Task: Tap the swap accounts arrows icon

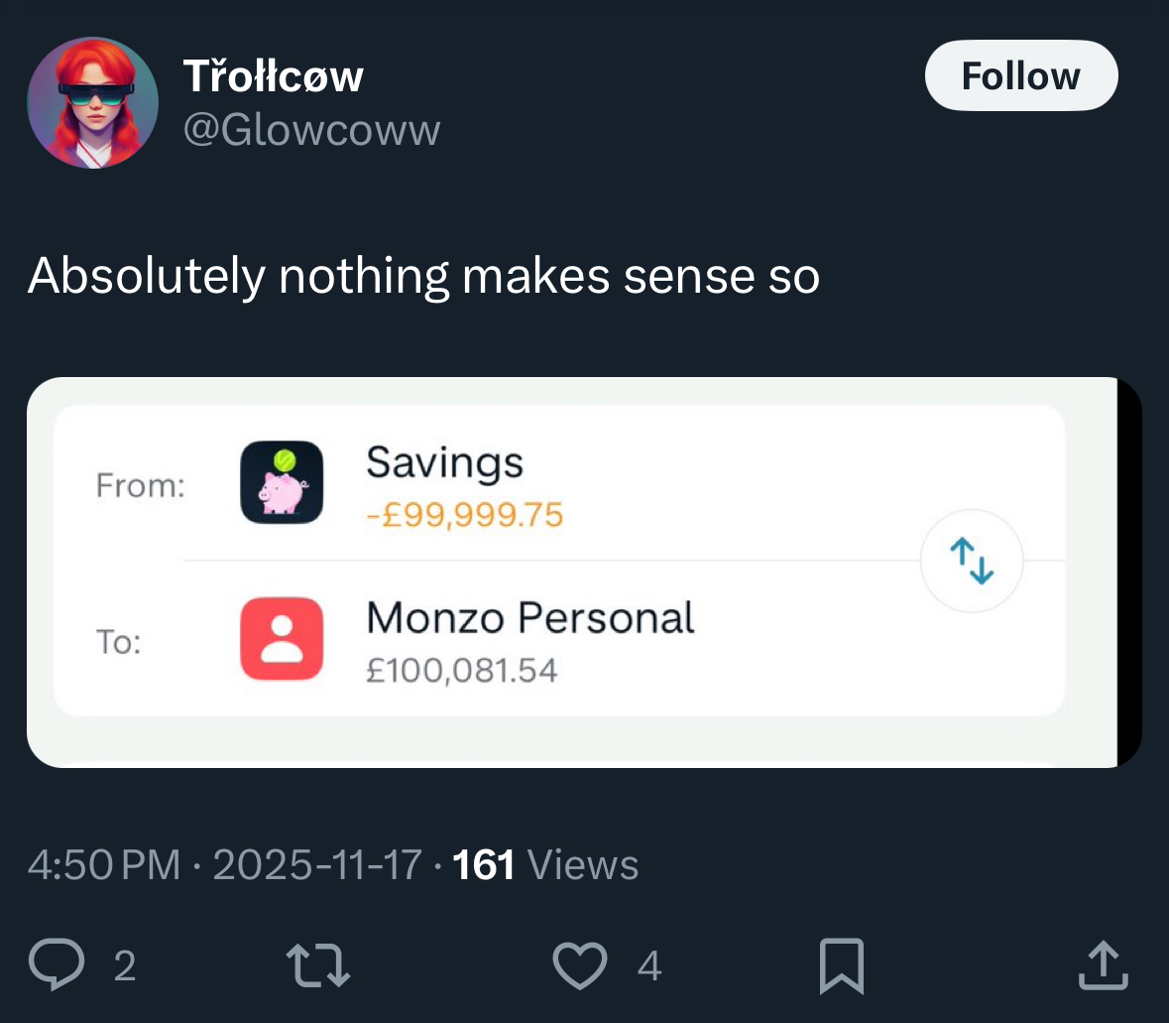Action: pyautogui.click(x=972, y=561)
